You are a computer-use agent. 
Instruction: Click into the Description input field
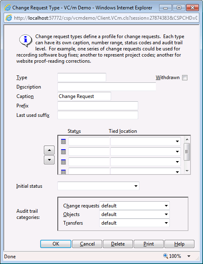[107, 87]
